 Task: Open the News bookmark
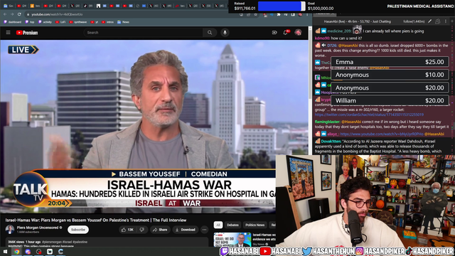click(123, 22)
